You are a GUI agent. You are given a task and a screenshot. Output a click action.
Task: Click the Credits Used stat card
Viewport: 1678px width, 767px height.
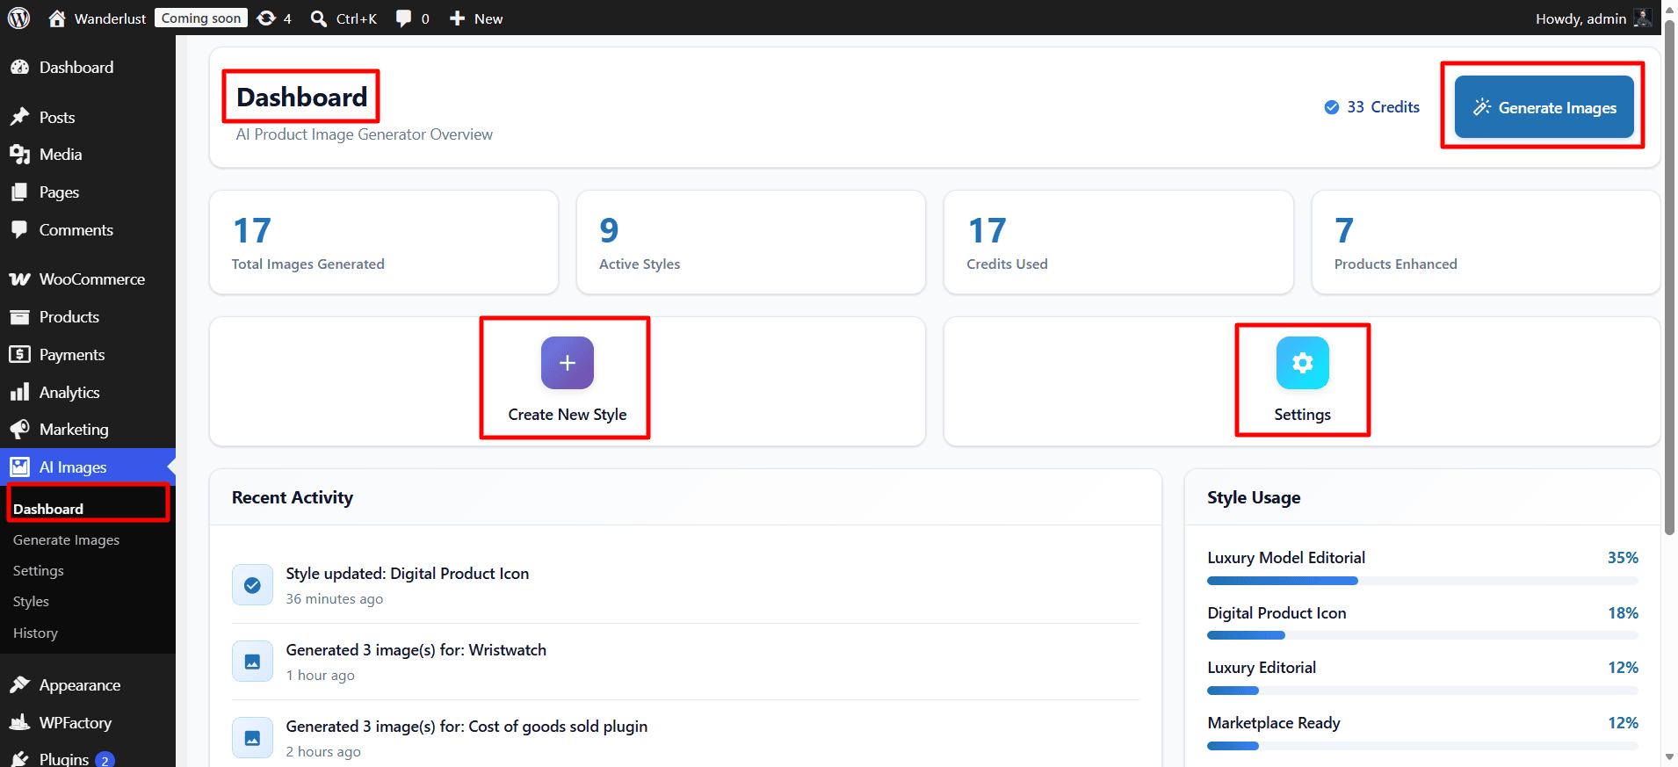click(1118, 242)
